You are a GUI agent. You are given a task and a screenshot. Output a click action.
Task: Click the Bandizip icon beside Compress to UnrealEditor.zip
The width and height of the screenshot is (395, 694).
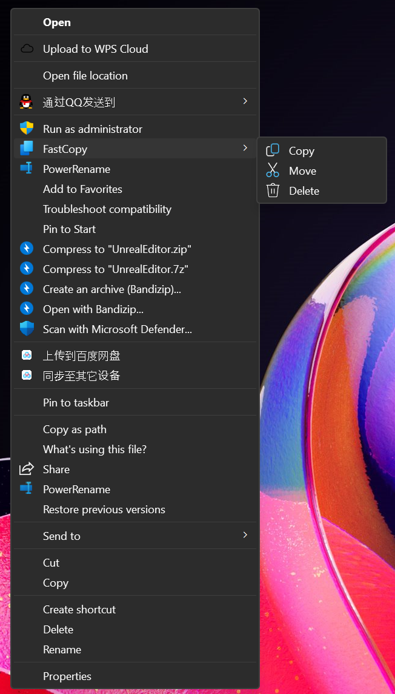point(27,249)
